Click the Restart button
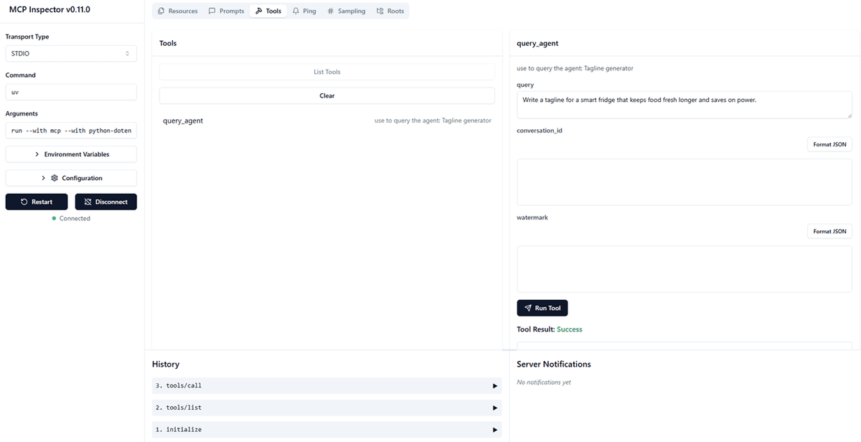 [37, 202]
